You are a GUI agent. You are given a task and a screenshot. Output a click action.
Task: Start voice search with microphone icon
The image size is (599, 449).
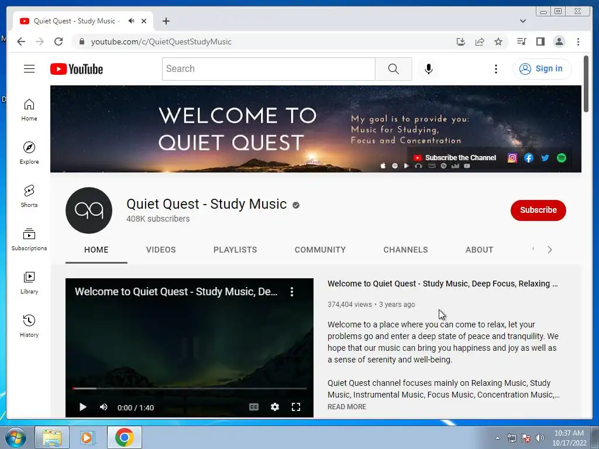pyautogui.click(x=429, y=69)
